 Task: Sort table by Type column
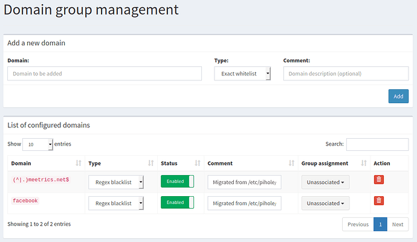pyautogui.click(x=118, y=163)
